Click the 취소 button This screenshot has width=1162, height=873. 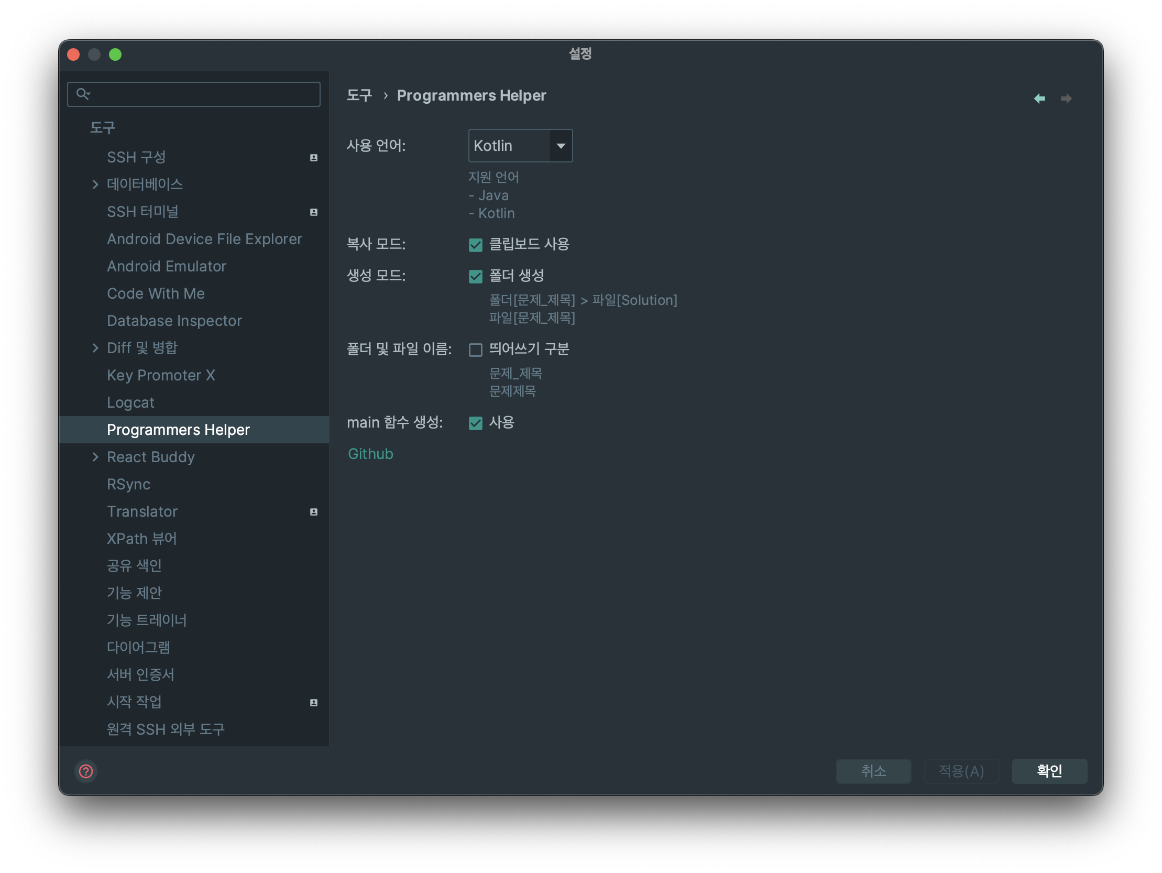874,771
